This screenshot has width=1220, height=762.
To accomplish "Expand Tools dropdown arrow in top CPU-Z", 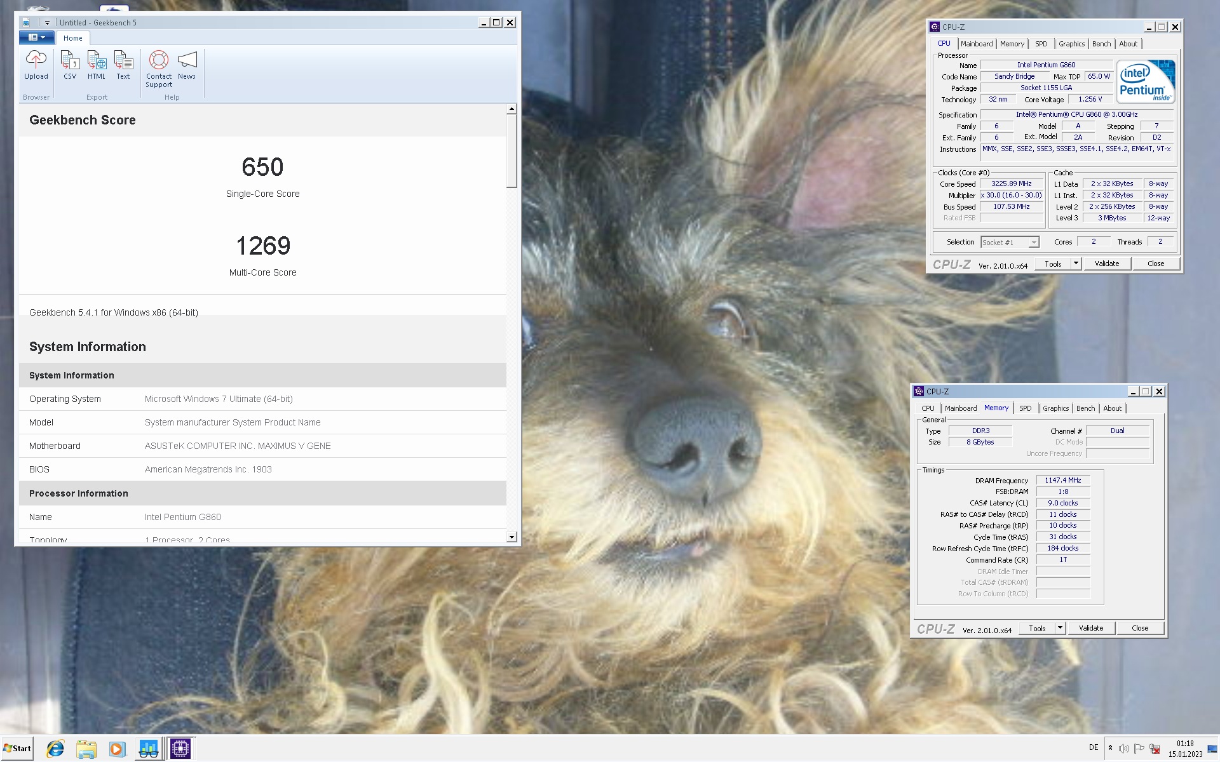I will 1076,264.
